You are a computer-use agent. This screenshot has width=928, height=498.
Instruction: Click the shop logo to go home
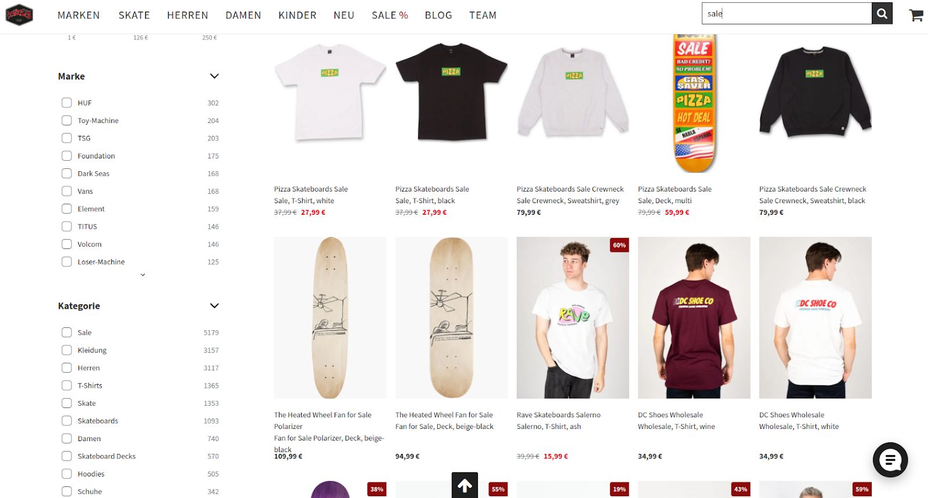click(x=19, y=15)
